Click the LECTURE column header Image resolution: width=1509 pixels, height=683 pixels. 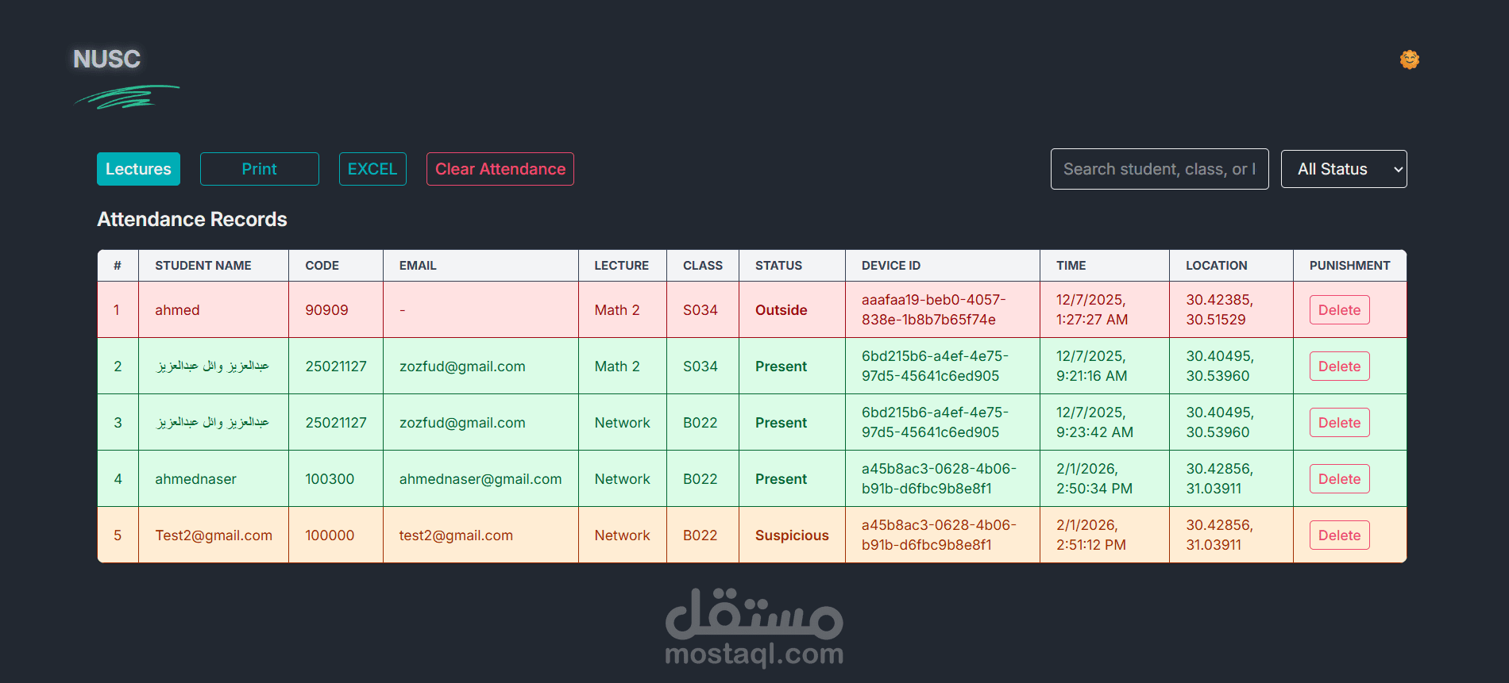point(622,266)
